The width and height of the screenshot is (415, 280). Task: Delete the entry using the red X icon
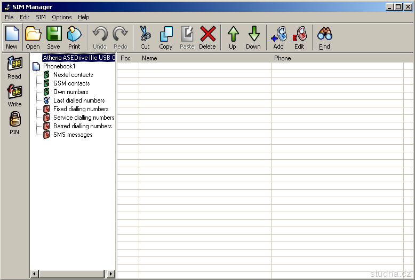pos(207,37)
